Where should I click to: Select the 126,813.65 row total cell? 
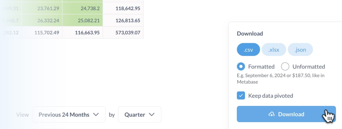(x=123, y=20)
